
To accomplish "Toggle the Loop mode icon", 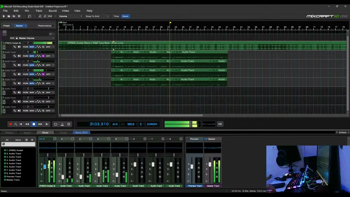I will (56, 124).
